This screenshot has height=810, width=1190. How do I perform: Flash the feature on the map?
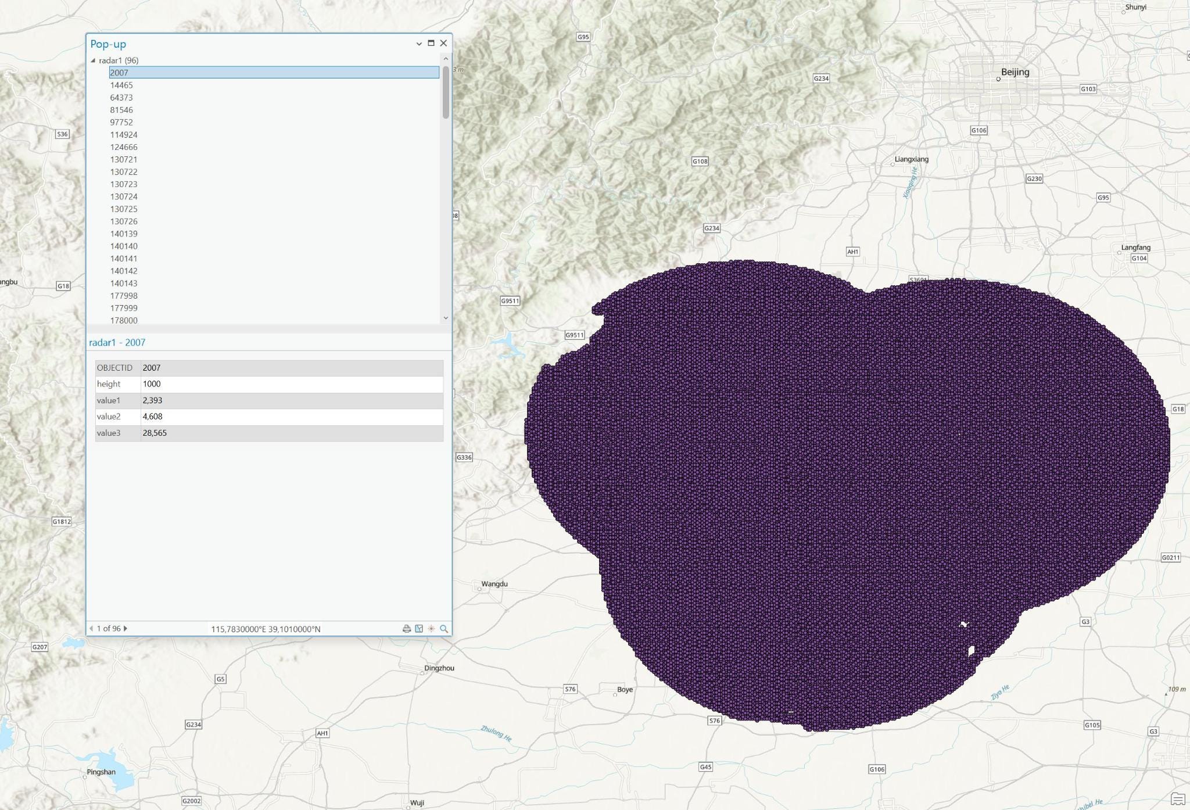431,629
